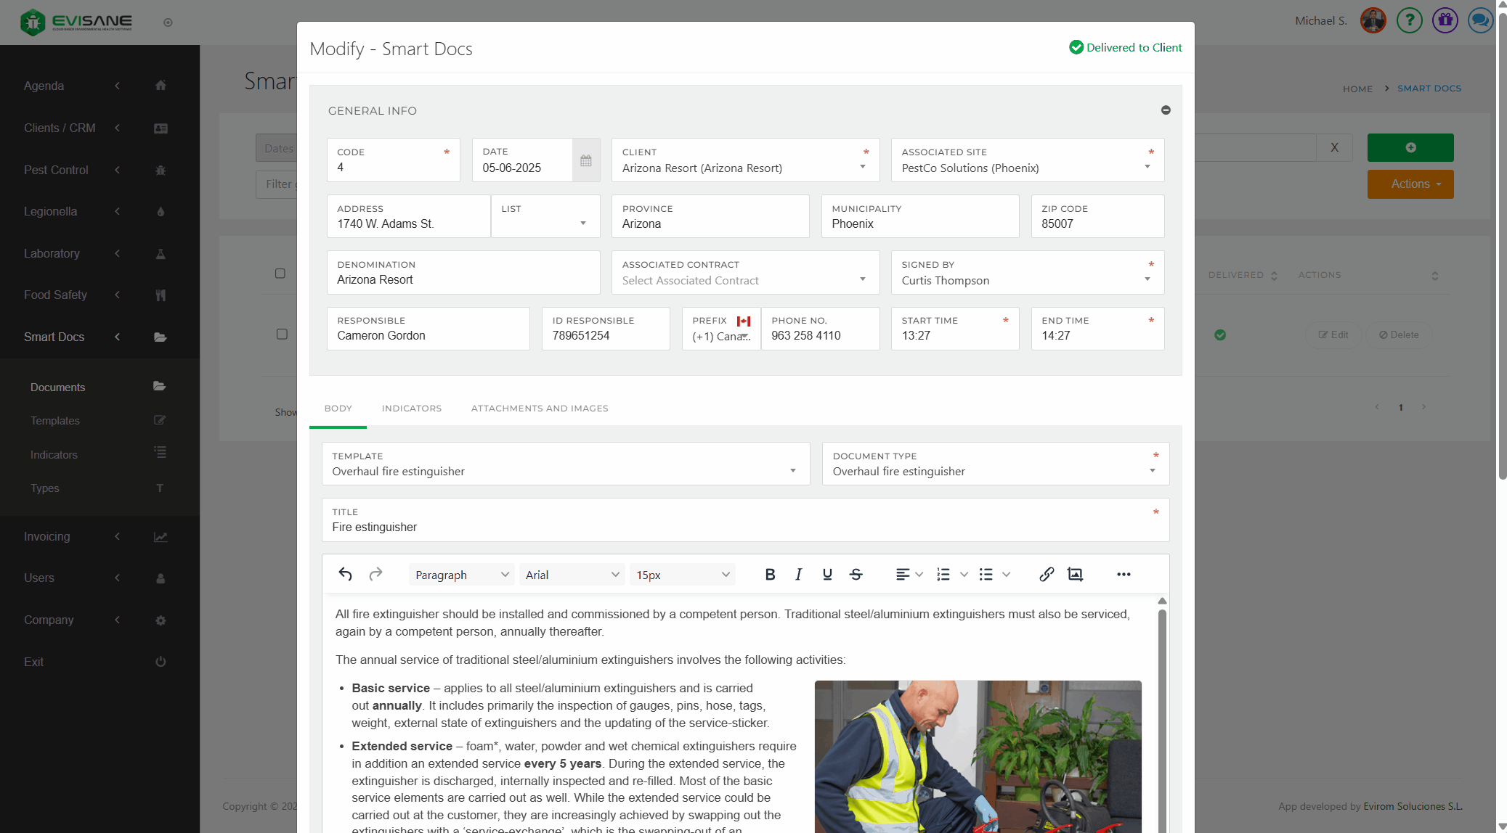Tick the header select-all checkbox
The width and height of the screenshot is (1507, 833).
click(x=280, y=274)
